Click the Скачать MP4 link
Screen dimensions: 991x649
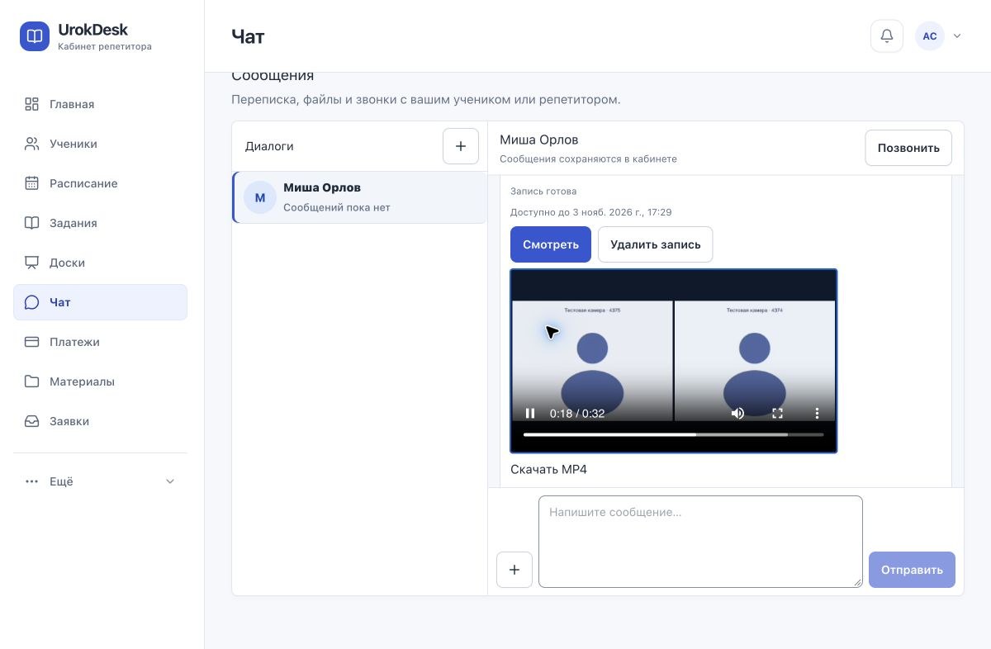(548, 470)
